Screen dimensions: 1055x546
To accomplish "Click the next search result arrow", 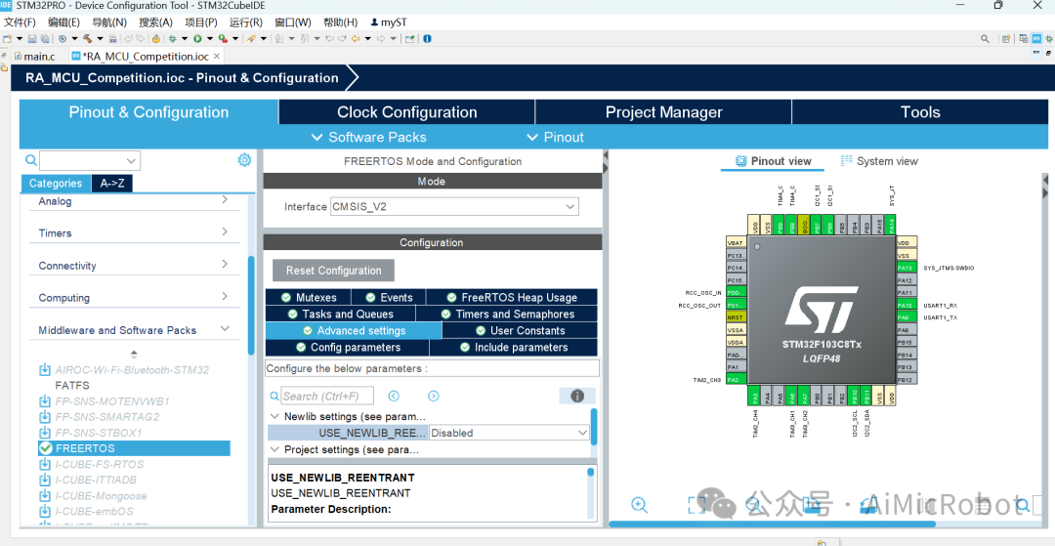I will pyautogui.click(x=434, y=396).
